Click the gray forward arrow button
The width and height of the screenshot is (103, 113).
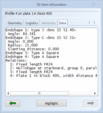pyautogui.click(x=90, y=103)
